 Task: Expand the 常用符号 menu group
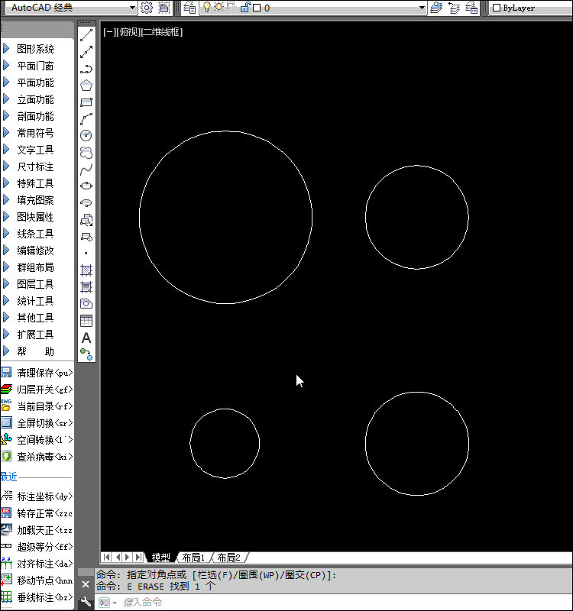[37, 133]
